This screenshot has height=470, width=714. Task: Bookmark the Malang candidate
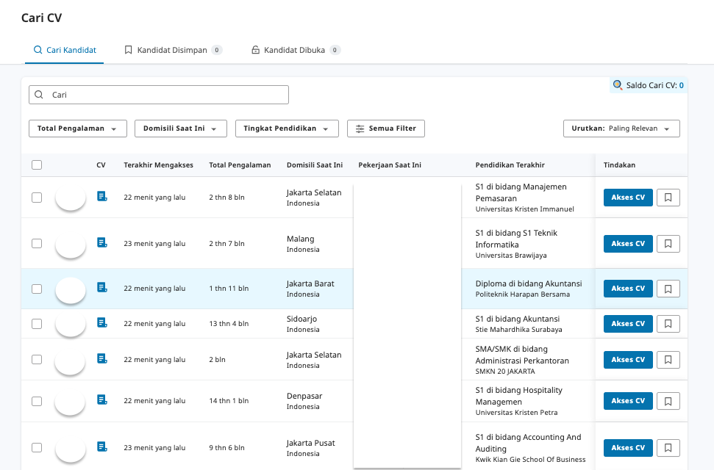[x=668, y=243]
